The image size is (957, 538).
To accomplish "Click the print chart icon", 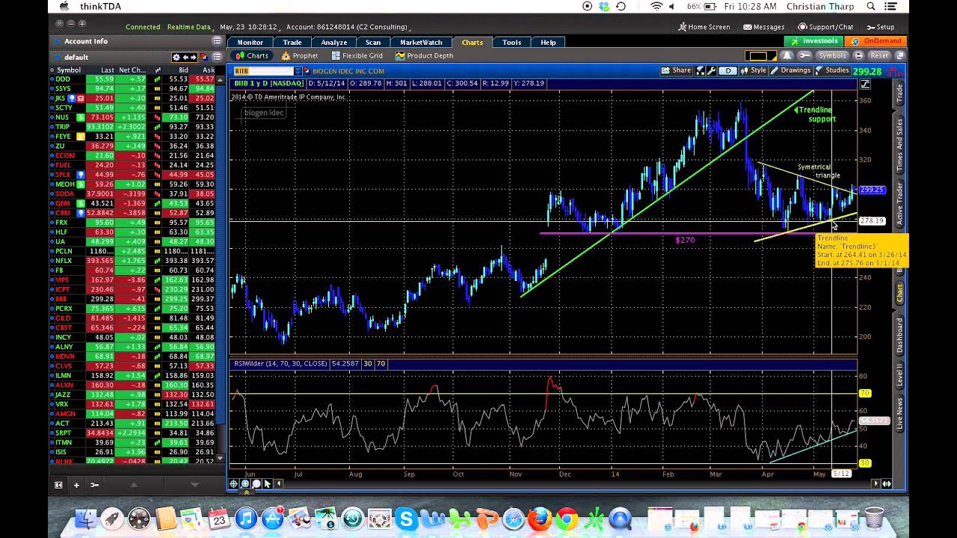I will [x=858, y=55].
